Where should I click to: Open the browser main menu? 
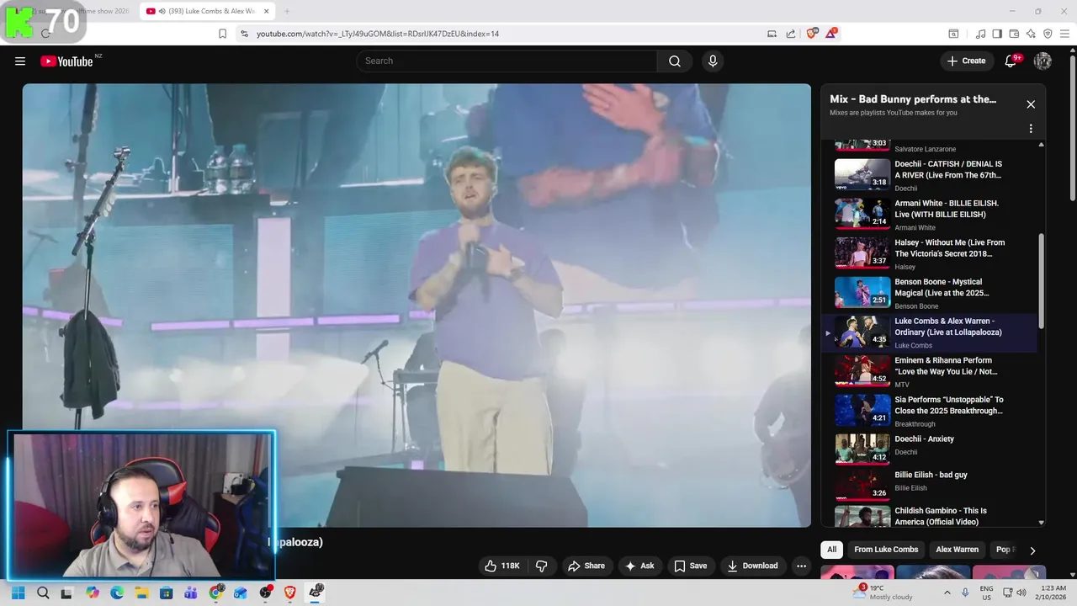pos(1064,34)
